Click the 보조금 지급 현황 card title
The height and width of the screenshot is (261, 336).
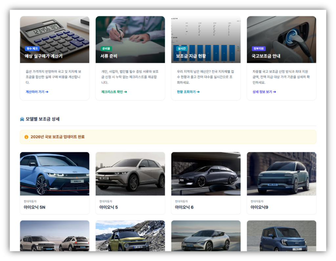[x=191, y=56]
